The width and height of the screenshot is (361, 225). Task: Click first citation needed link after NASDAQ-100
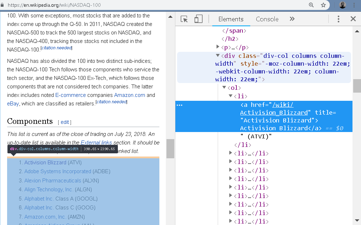[x=56, y=48]
